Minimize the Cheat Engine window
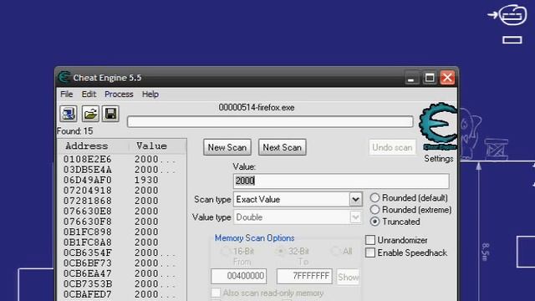 [x=411, y=78]
